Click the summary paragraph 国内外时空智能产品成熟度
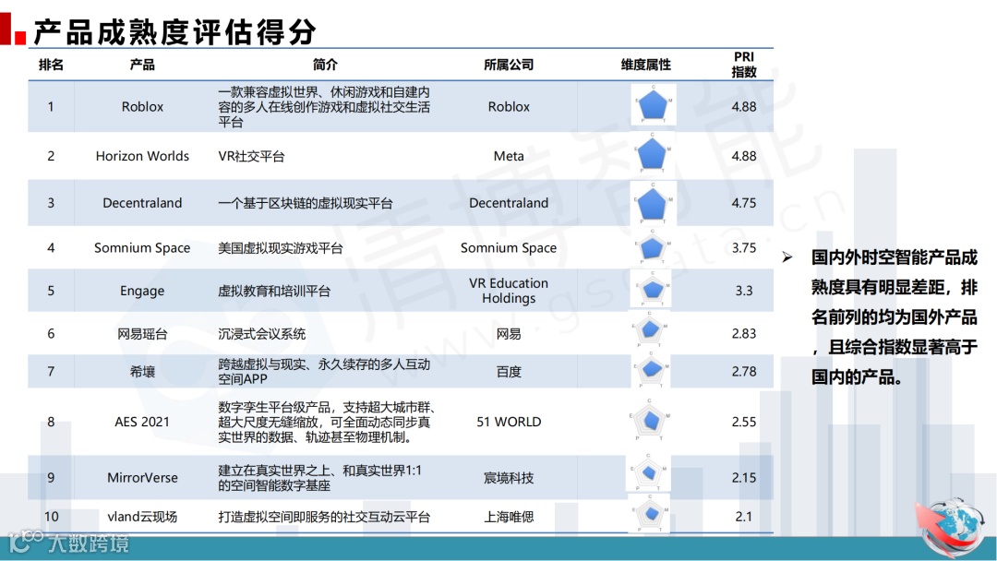 (x=894, y=317)
